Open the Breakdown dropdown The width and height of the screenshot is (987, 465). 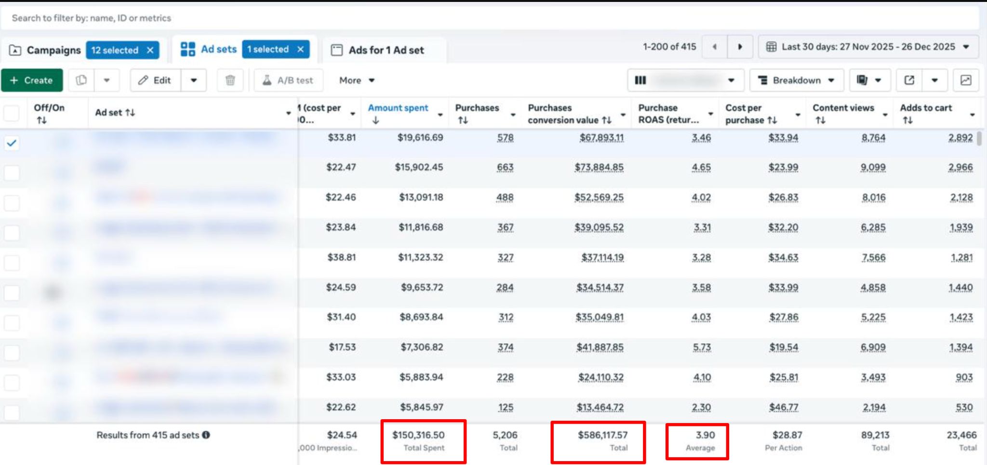pyautogui.click(x=796, y=80)
